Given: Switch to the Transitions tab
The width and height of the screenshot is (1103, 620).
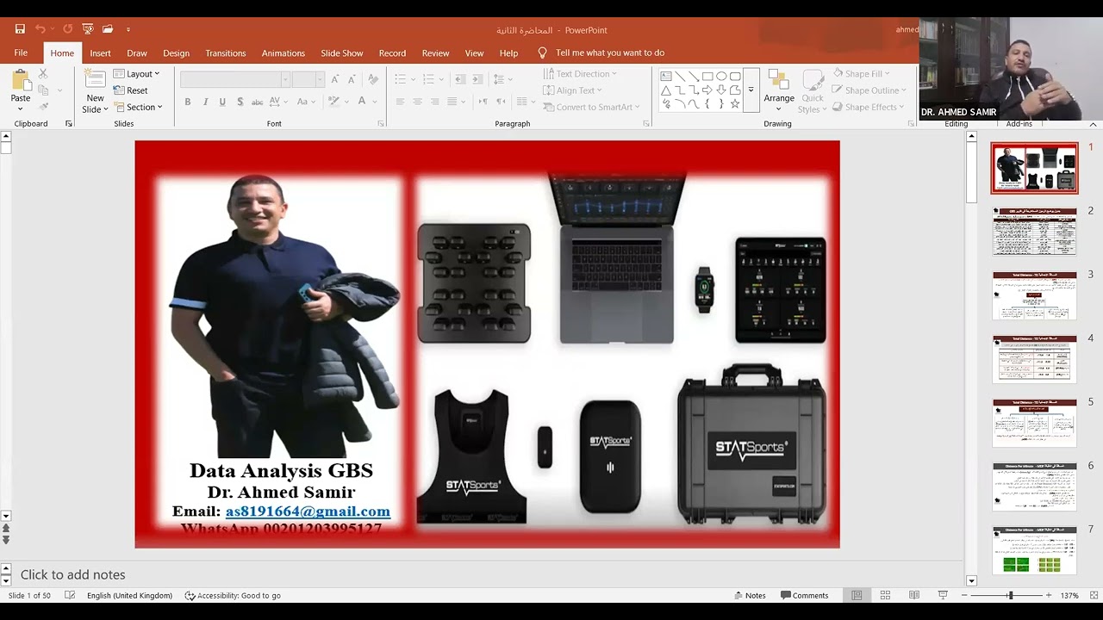Looking at the screenshot, I should coord(226,53).
